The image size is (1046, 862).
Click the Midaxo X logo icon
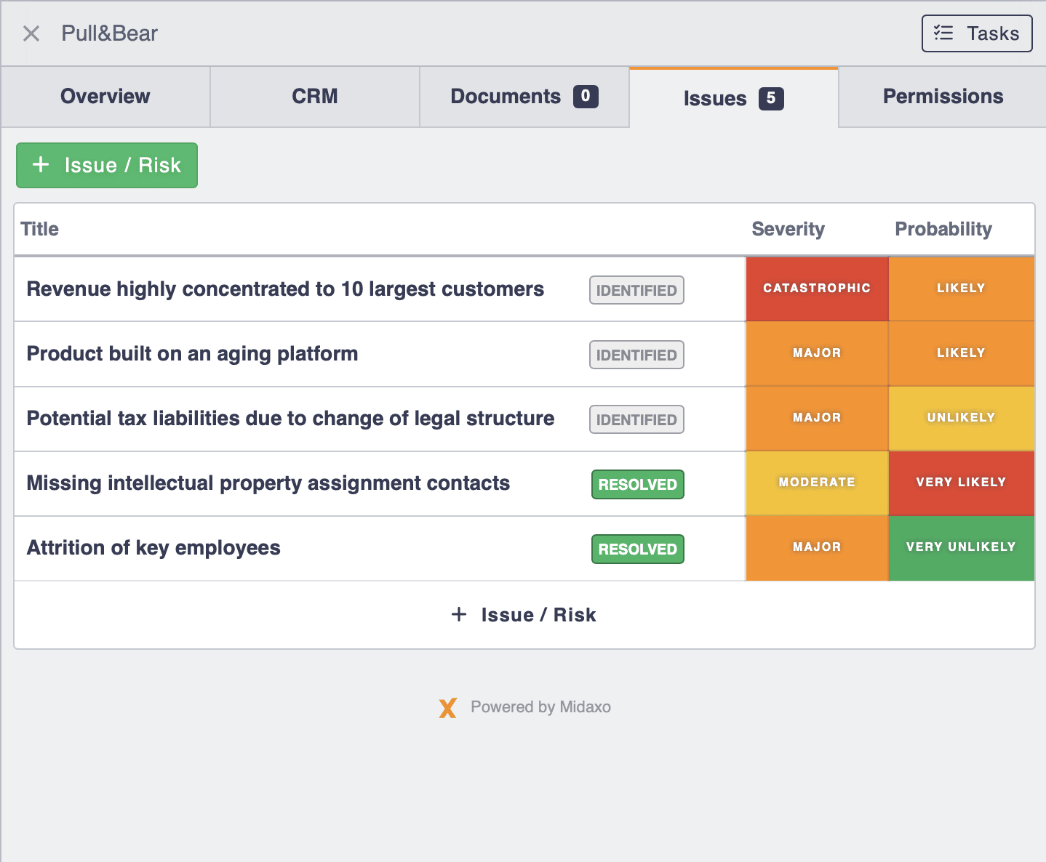point(448,707)
